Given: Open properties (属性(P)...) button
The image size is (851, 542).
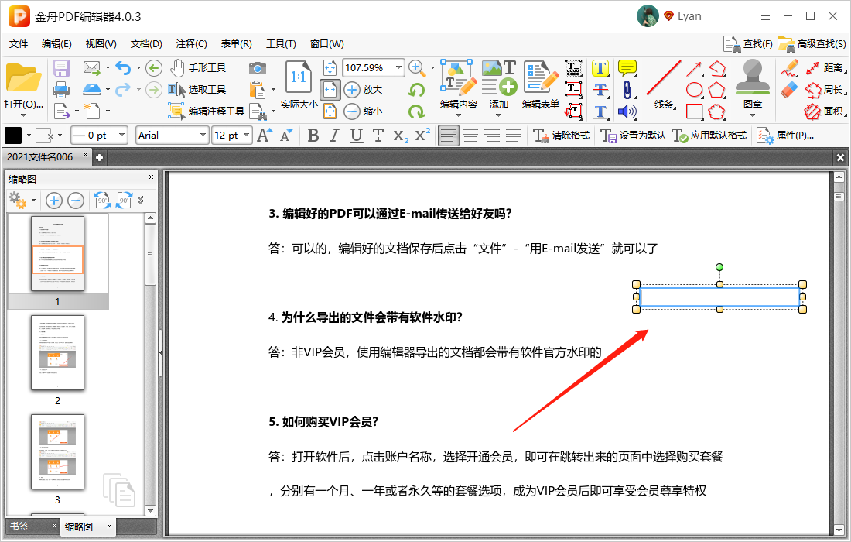Looking at the screenshot, I should coord(785,135).
